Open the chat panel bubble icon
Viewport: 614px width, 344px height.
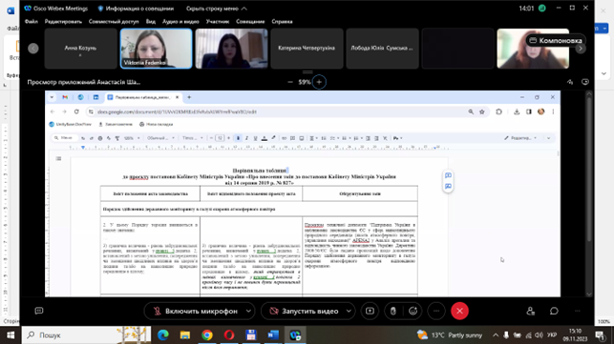tap(554, 312)
